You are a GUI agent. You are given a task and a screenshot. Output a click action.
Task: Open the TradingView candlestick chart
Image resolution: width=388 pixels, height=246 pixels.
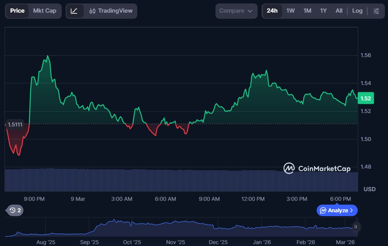[110, 11]
